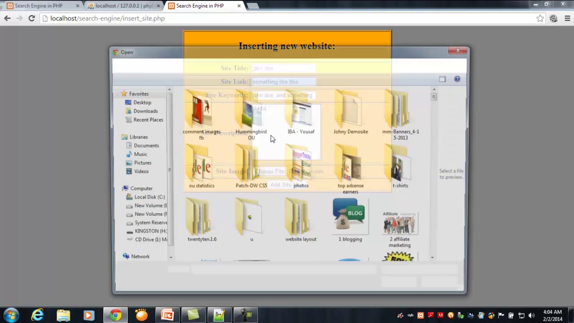Image resolution: width=574 pixels, height=323 pixels.
Task: Toggle the preview pane icon in the Open dialog
Action: click(442, 79)
